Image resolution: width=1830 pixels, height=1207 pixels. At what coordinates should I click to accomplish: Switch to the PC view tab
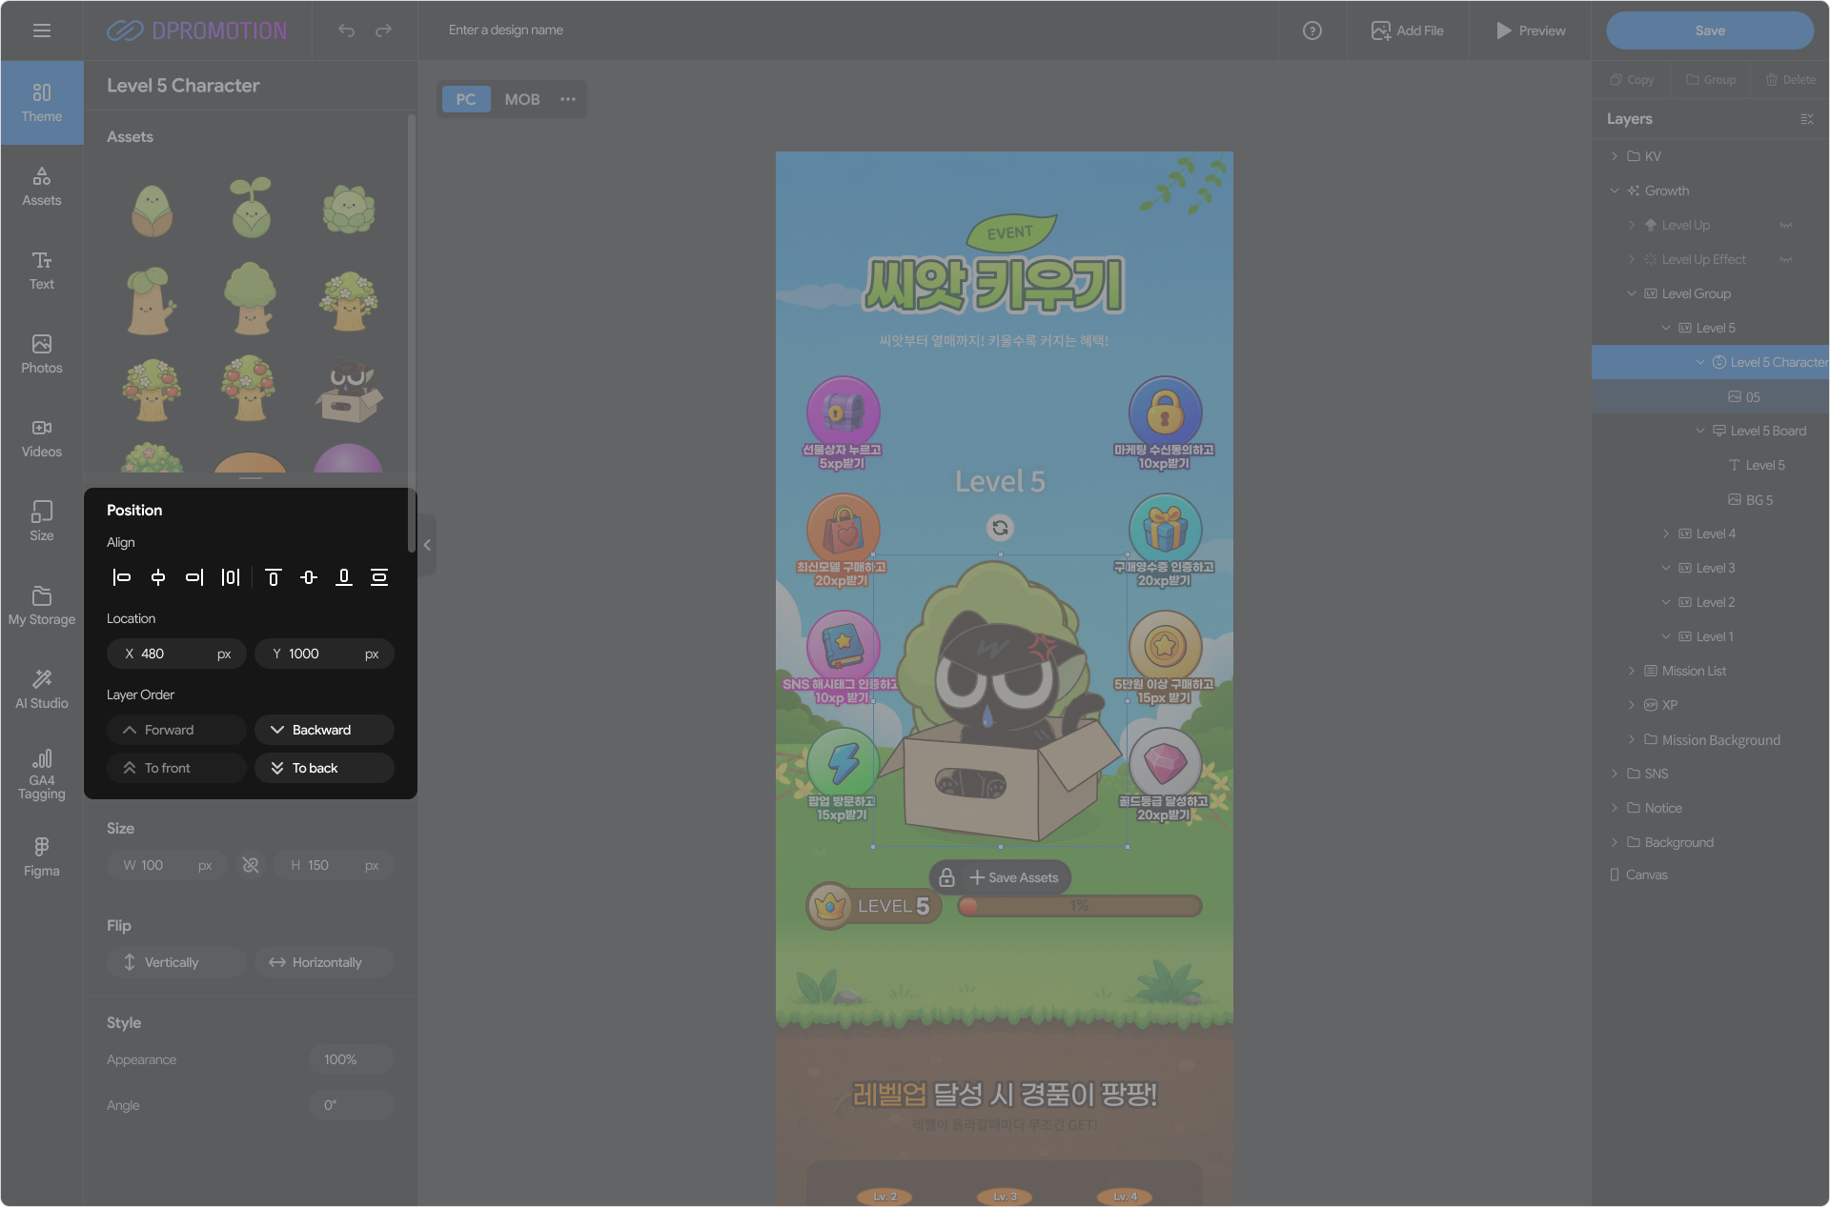click(x=466, y=99)
